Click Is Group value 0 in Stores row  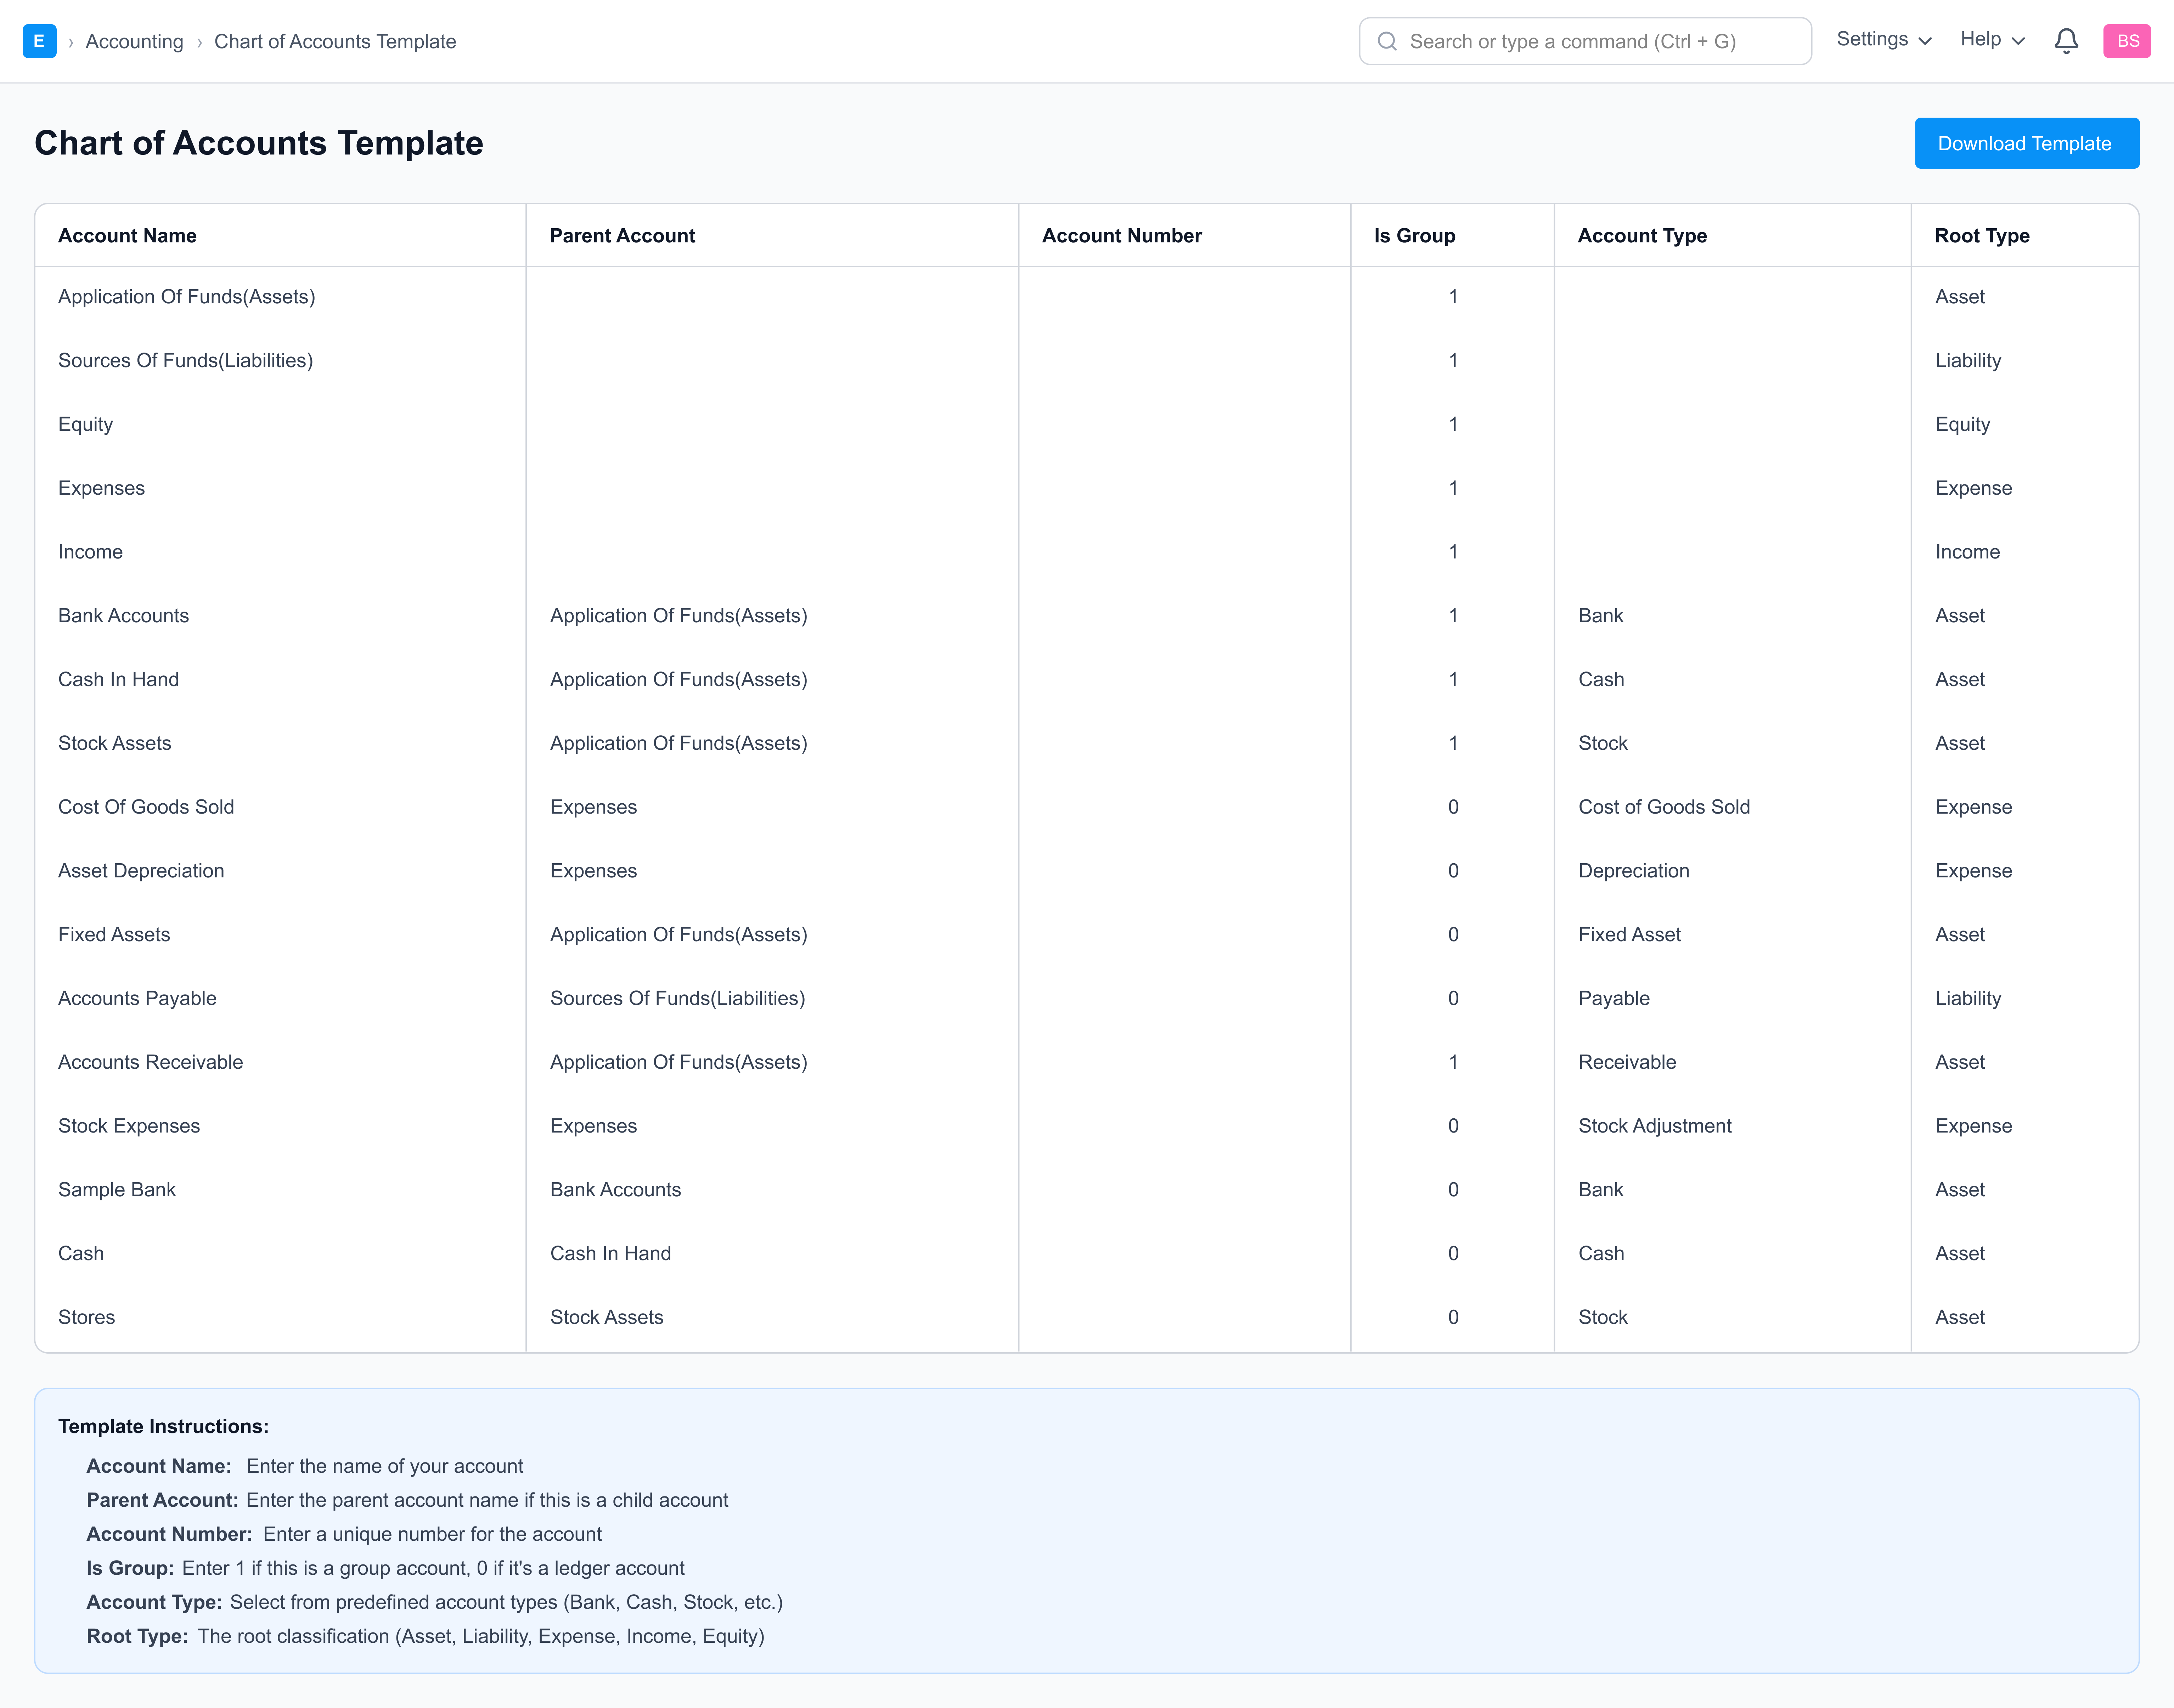click(x=1453, y=1318)
